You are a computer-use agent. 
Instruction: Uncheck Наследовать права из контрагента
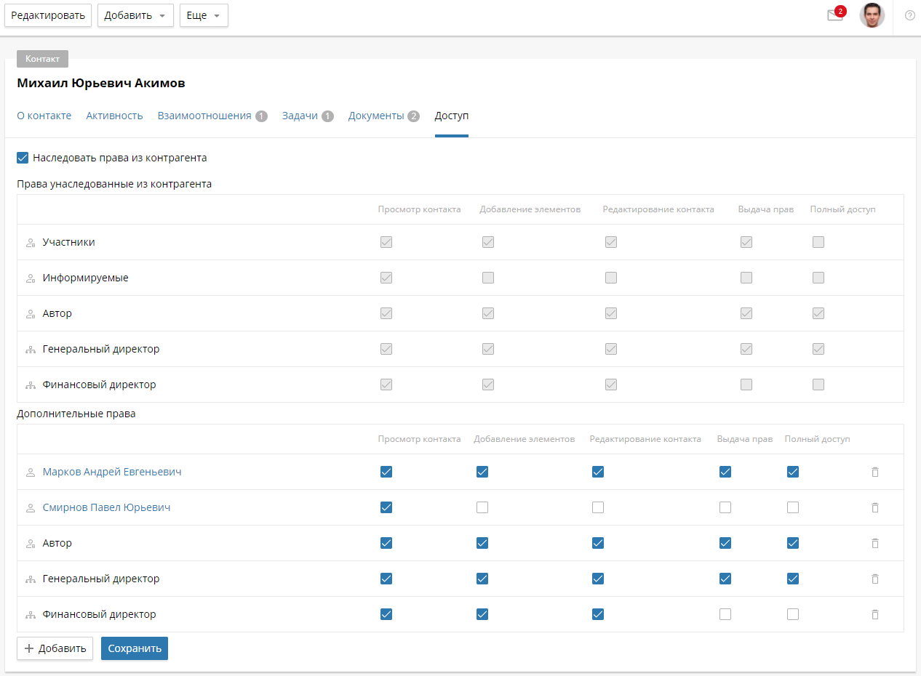[x=23, y=158]
